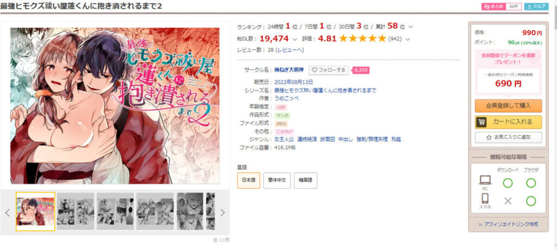Select the 韓国語 language option
Screen dimensions: 557x249
click(306, 181)
